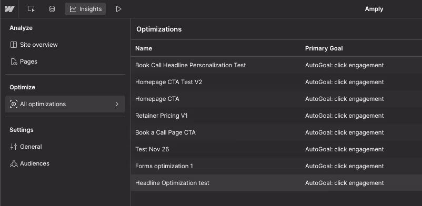Click the General sliders icon

pos(14,147)
